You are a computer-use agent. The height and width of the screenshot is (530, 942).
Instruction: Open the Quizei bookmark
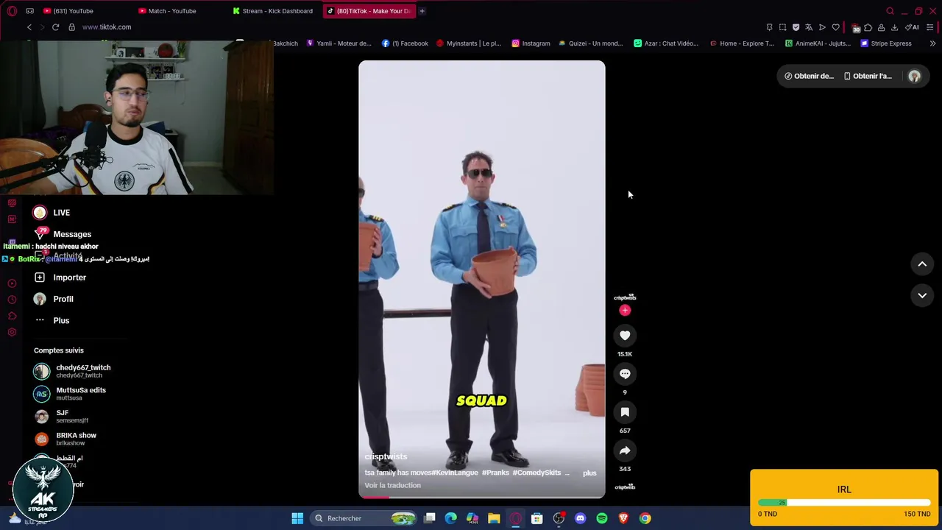591,43
